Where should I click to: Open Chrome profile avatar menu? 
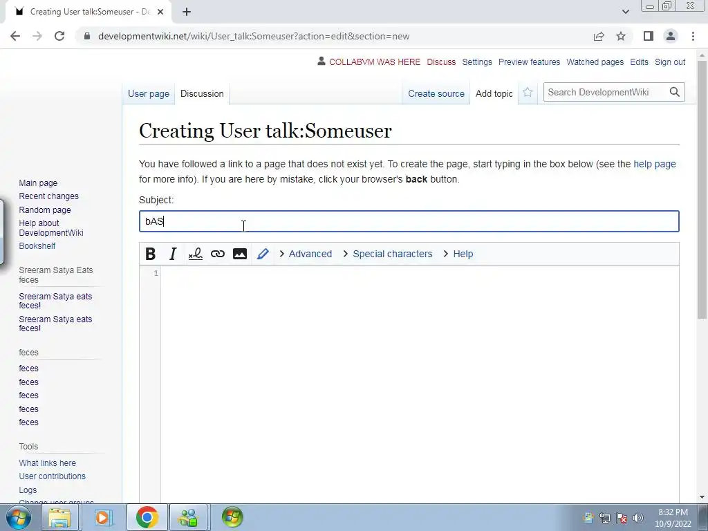click(x=671, y=36)
